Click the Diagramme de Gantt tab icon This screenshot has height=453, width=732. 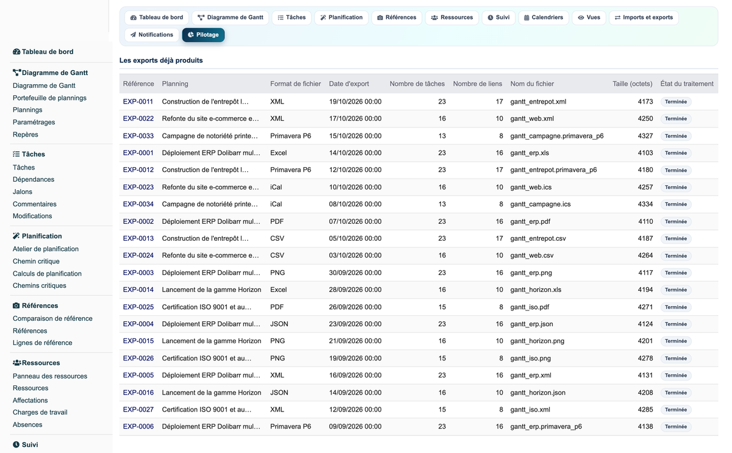tap(201, 18)
